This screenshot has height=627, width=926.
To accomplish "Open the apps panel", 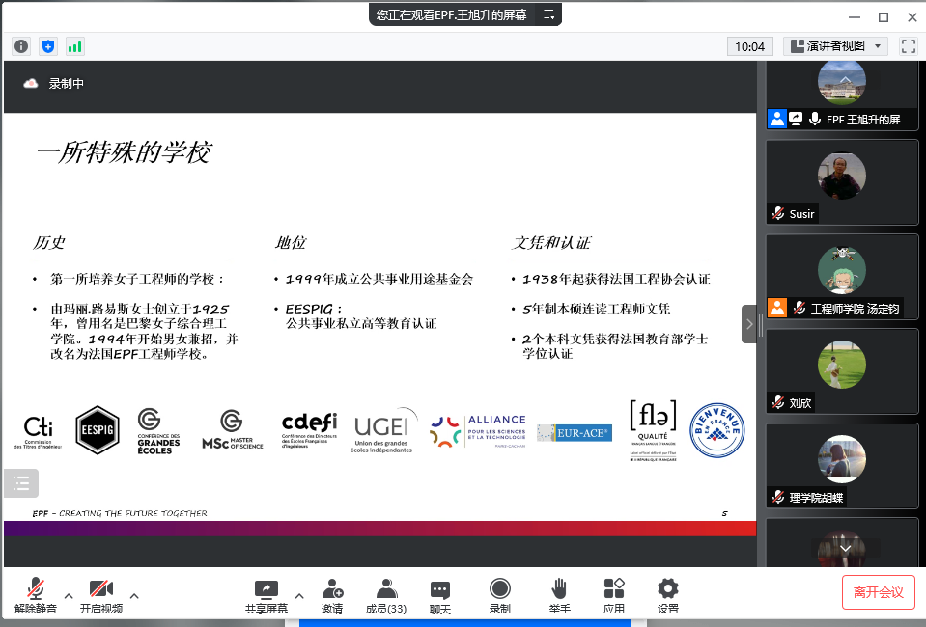I will [x=614, y=595].
